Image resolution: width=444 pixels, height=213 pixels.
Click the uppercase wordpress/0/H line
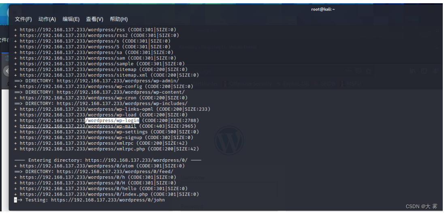click(95, 183)
